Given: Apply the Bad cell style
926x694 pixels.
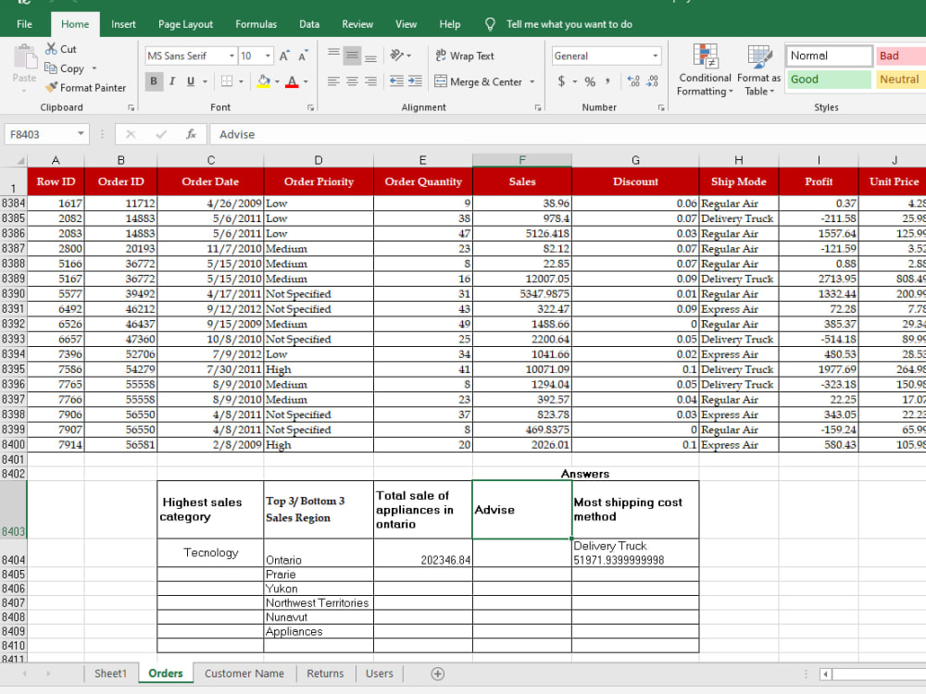Looking at the screenshot, I should coord(901,56).
